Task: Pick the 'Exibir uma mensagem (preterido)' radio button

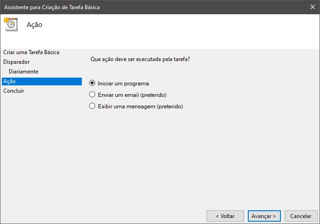Action: click(x=92, y=106)
